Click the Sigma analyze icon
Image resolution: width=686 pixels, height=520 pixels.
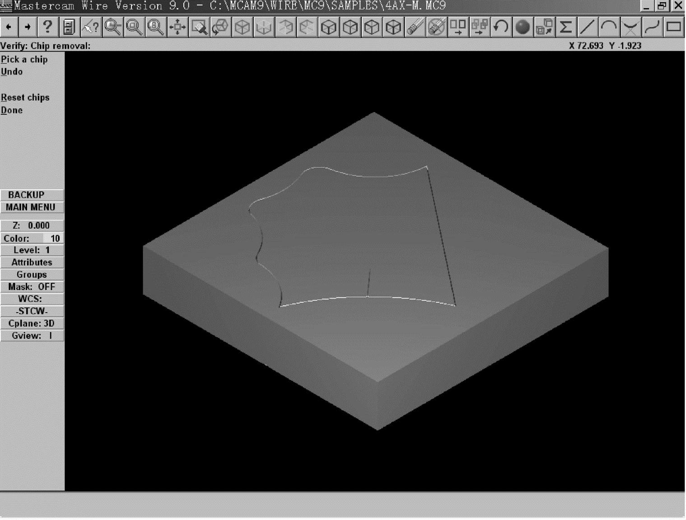pos(565,27)
